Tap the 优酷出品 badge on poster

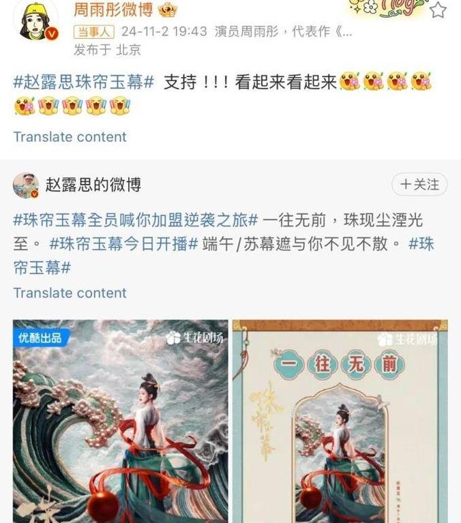coord(40,338)
